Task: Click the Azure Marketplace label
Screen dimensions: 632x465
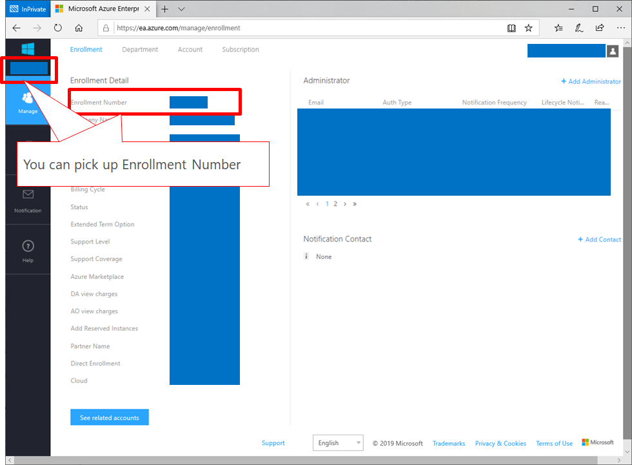Action: (x=97, y=276)
